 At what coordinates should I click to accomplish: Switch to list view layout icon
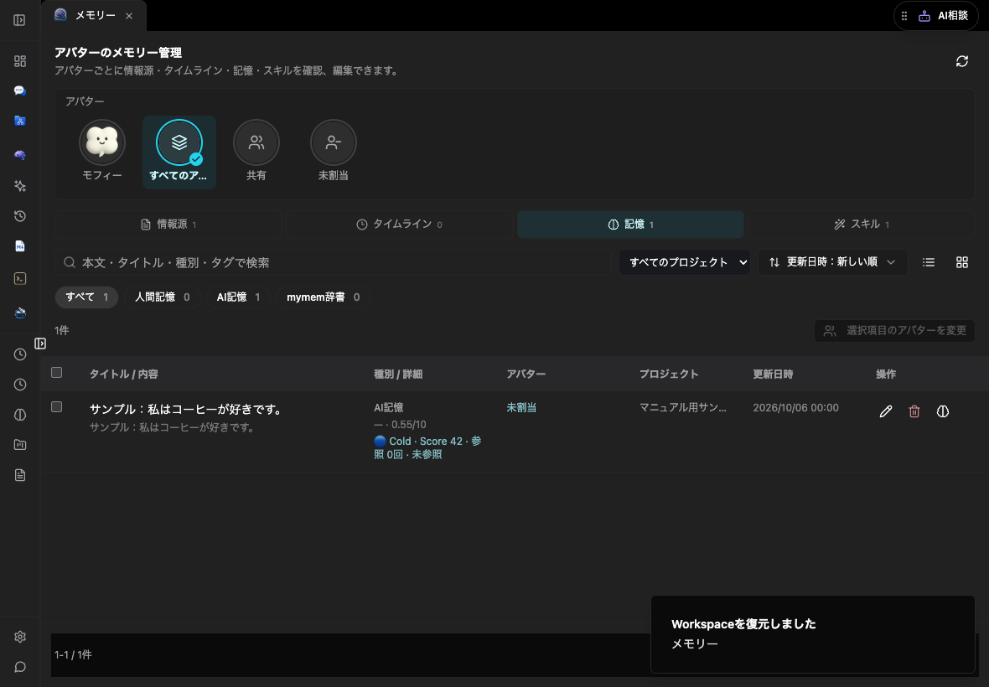(929, 262)
